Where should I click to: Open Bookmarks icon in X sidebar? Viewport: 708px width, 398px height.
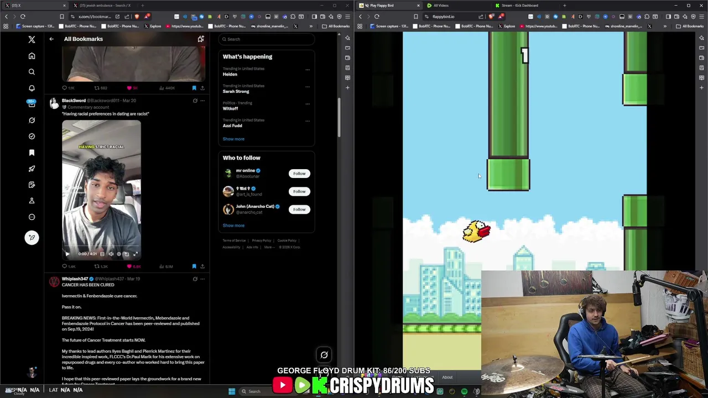(x=32, y=153)
